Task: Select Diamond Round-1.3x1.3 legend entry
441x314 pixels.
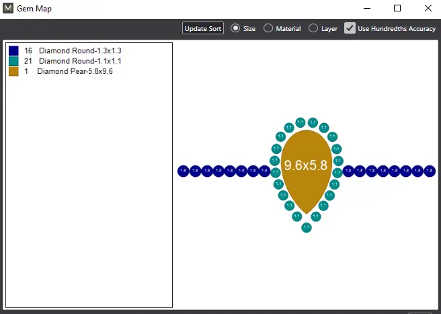Action: (79, 50)
